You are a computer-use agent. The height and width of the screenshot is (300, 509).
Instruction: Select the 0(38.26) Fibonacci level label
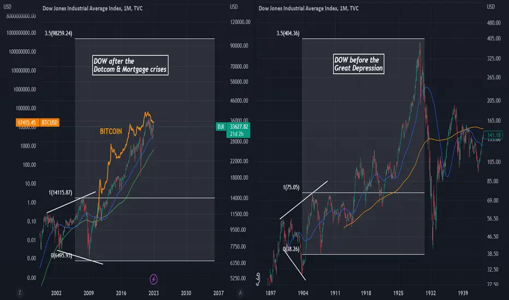(x=291, y=249)
